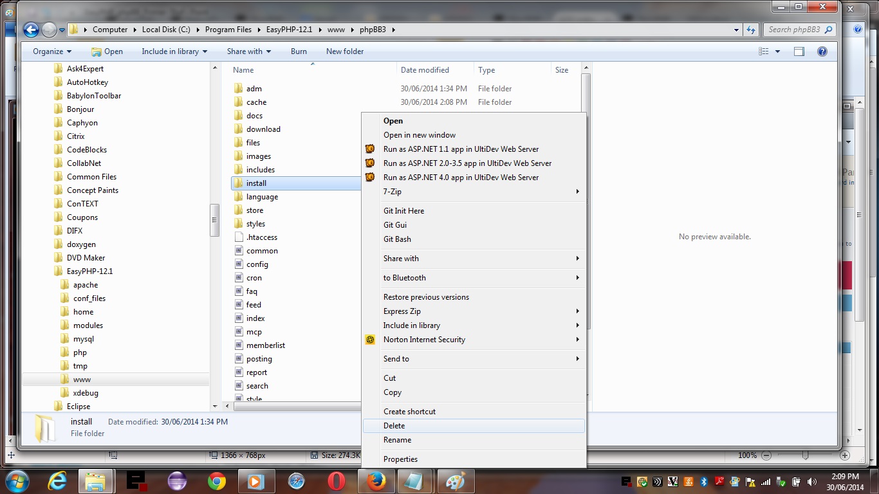
Task: Select the adm folder
Action: coord(254,89)
